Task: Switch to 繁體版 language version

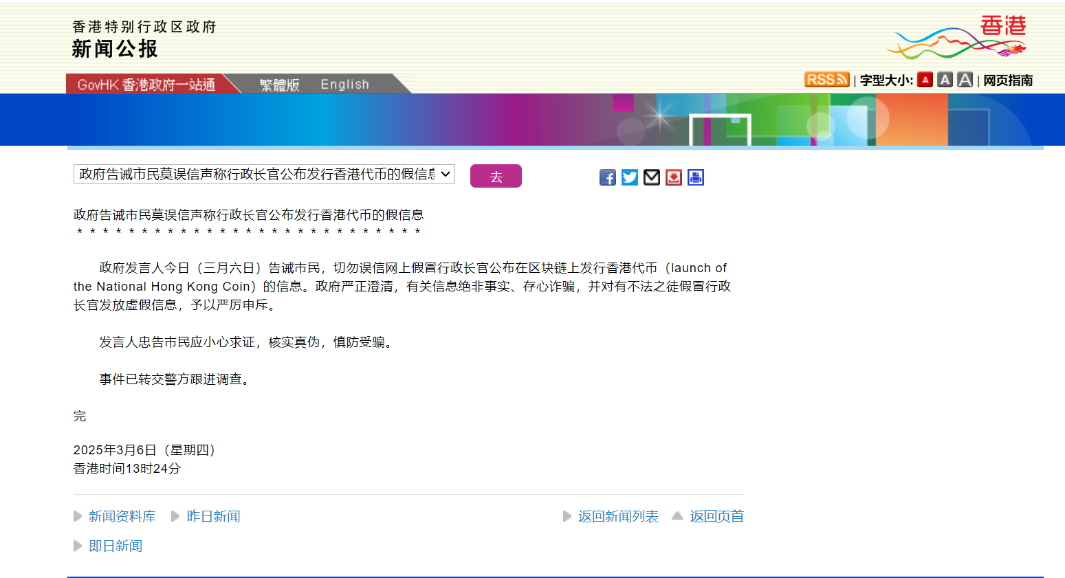Action: click(x=279, y=85)
